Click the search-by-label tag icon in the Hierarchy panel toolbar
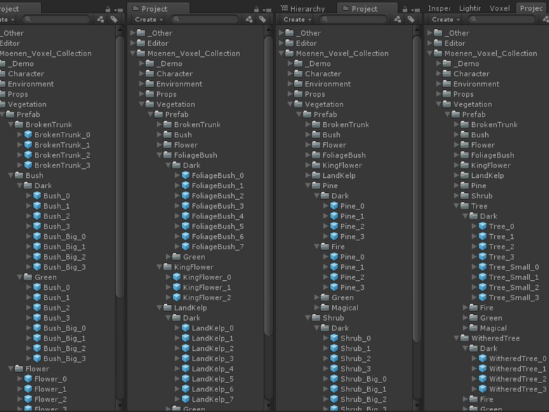Viewport: 549px width, 412px height. [x=411, y=19]
